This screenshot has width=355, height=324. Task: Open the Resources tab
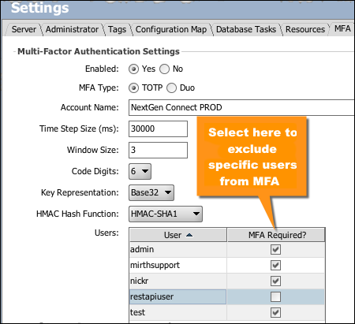click(x=305, y=29)
